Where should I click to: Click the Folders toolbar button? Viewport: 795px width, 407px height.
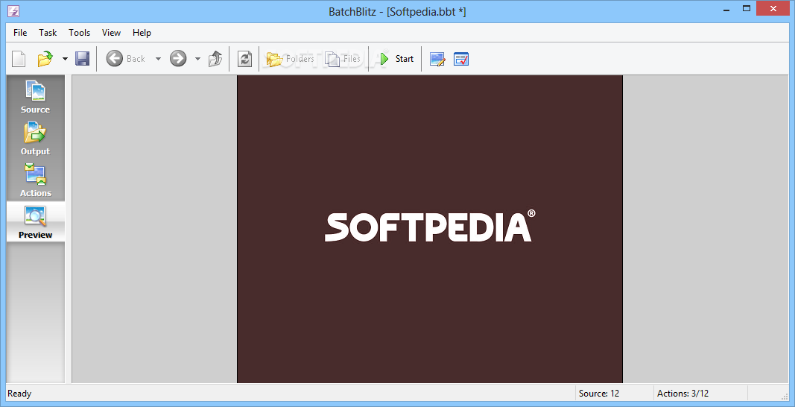point(291,59)
